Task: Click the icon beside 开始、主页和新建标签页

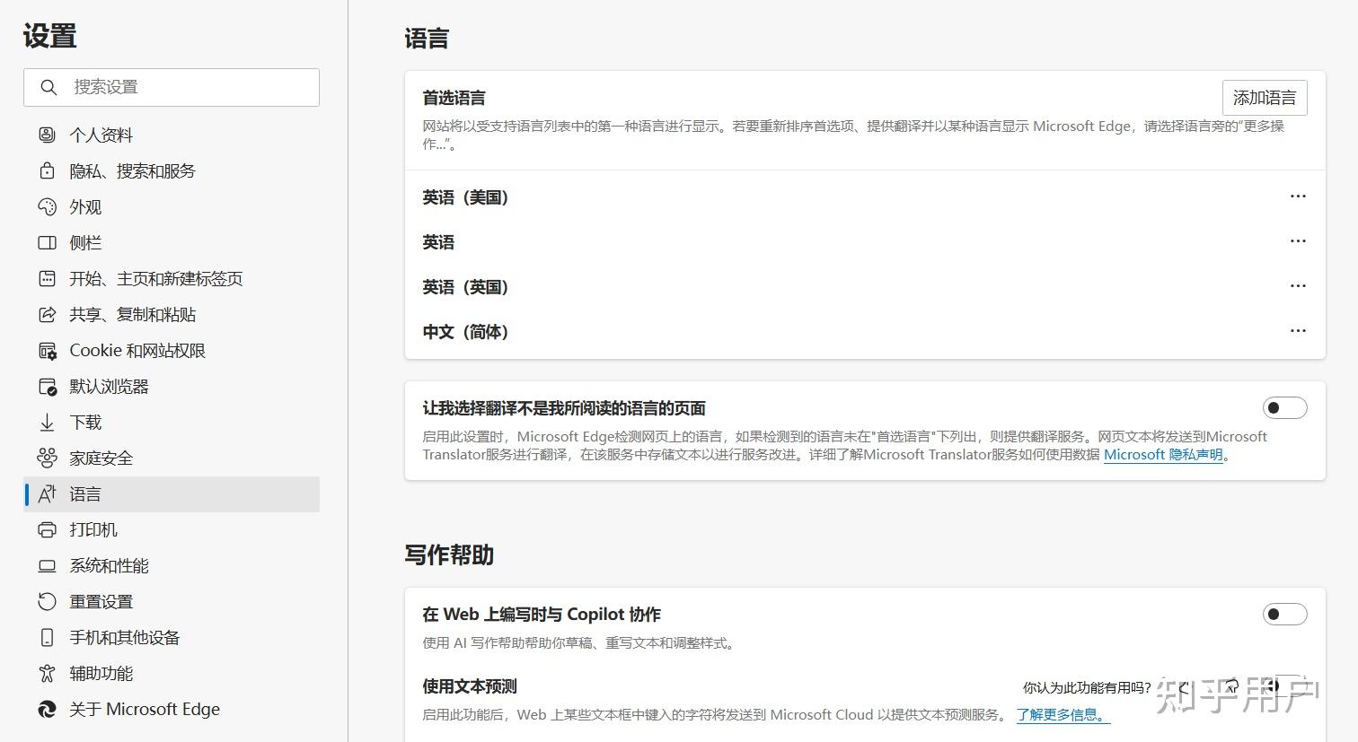Action: [x=47, y=278]
